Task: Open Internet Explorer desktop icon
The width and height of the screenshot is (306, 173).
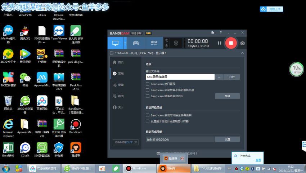Action: (8, 128)
